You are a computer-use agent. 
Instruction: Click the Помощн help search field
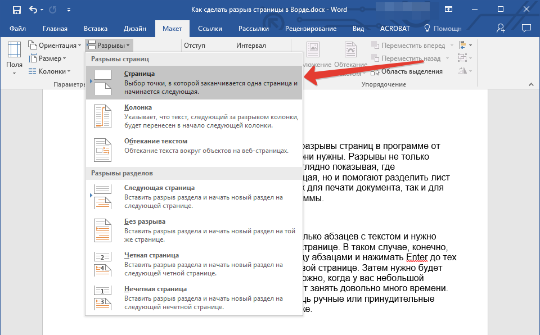[447, 29]
